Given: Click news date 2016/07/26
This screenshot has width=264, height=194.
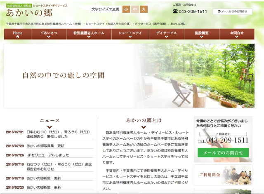Looking at the screenshot, I should (x=15, y=155).
